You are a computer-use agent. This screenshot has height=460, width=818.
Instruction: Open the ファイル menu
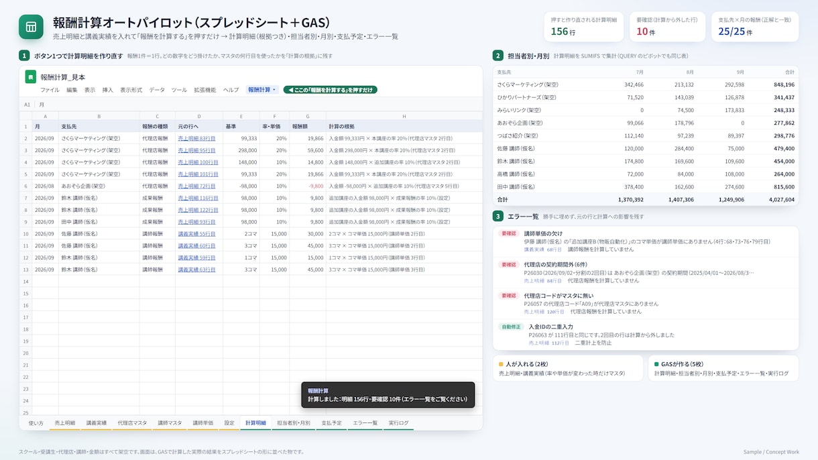50,90
